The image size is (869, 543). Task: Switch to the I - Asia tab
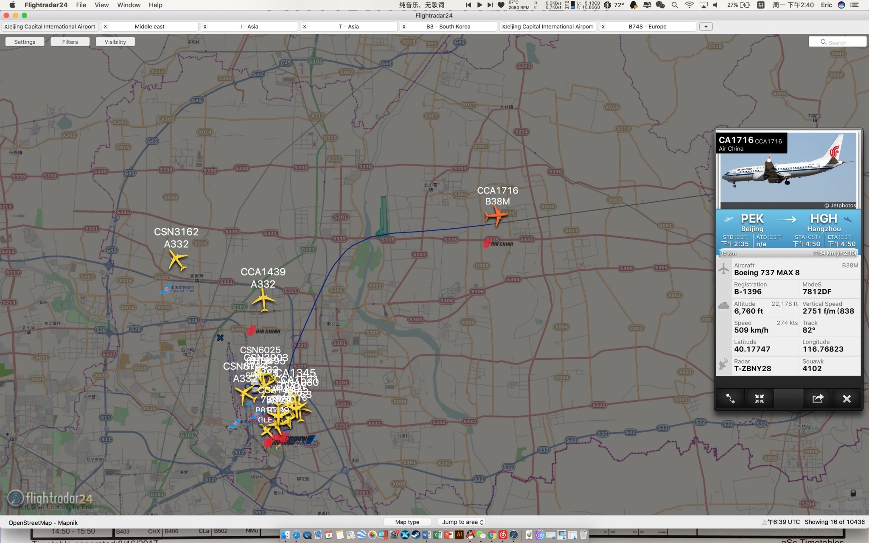pos(249,26)
